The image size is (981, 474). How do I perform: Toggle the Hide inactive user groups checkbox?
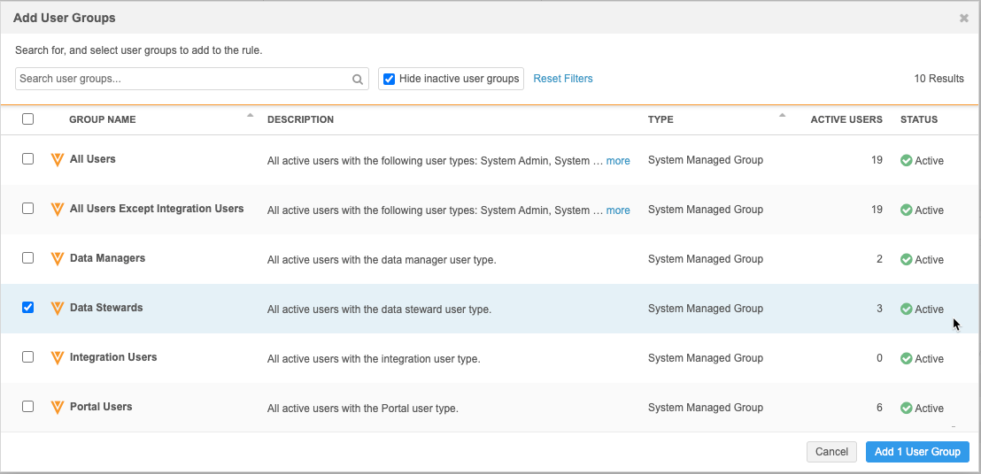click(x=389, y=79)
